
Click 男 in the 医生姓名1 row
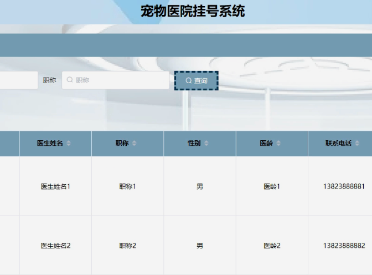click(200, 186)
